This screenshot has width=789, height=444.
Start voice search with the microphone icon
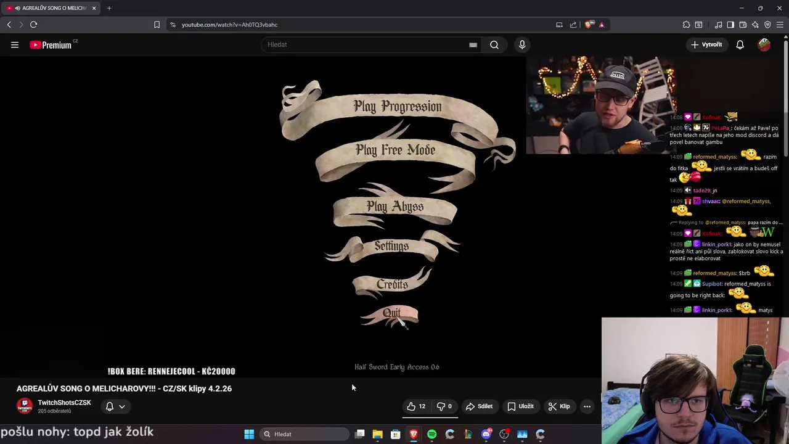point(522,44)
